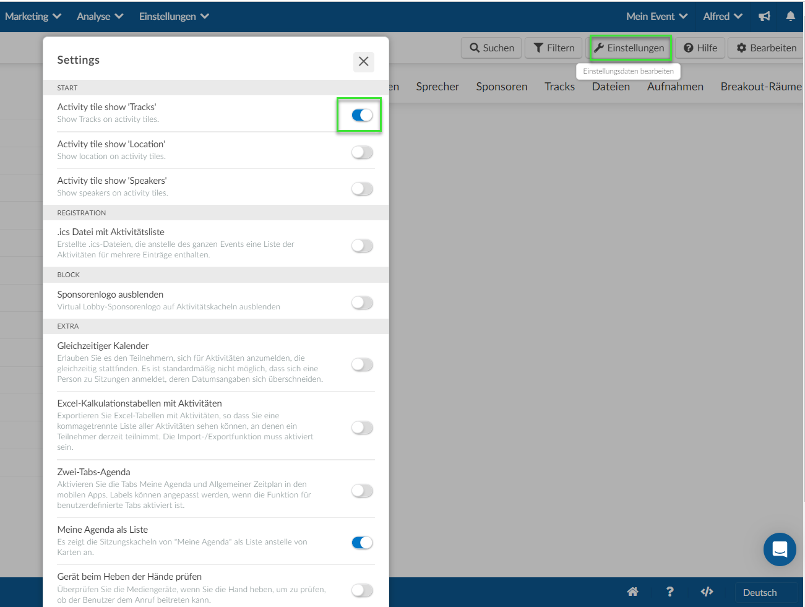Open Hilfe help button
805x607 pixels.
pos(700,48)
